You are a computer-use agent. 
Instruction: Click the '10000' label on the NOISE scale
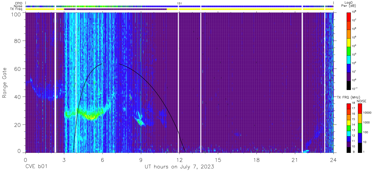[x=367, y=113]
